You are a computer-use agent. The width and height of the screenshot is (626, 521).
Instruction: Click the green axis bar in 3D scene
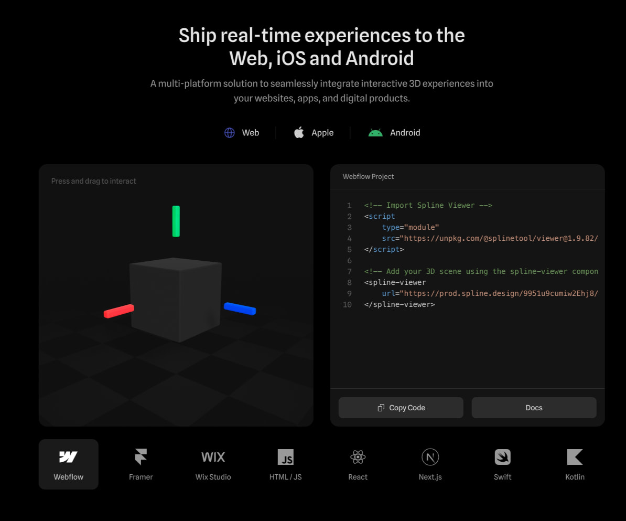point(176,221)
